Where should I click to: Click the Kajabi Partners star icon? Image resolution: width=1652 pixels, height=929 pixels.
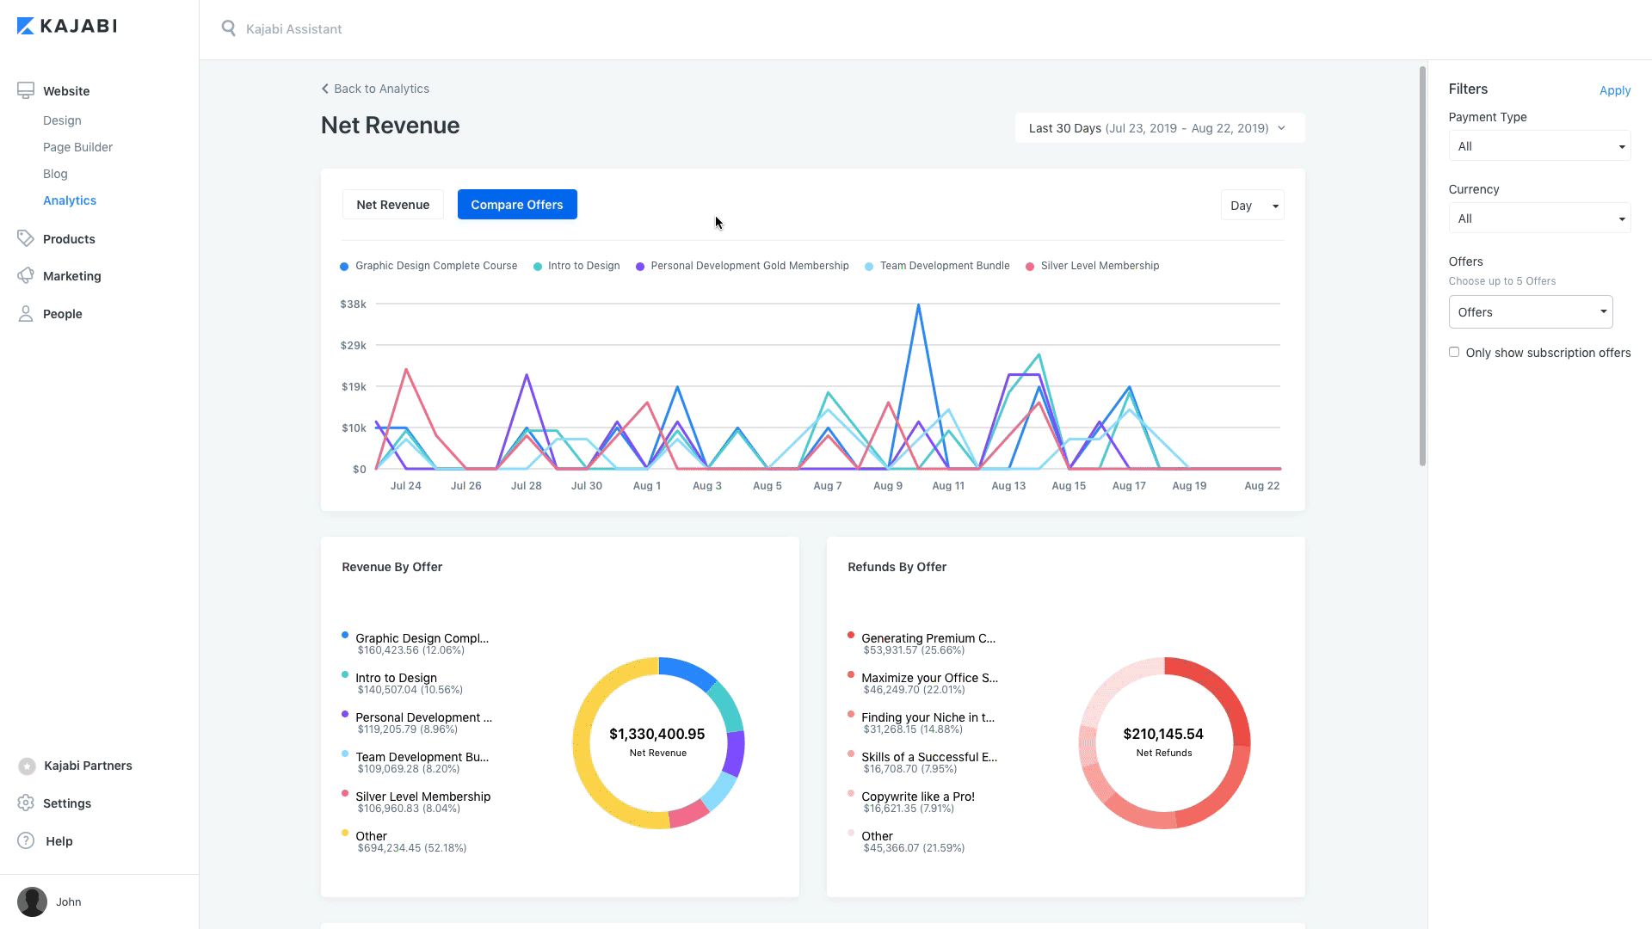click(x=27, y=766)
